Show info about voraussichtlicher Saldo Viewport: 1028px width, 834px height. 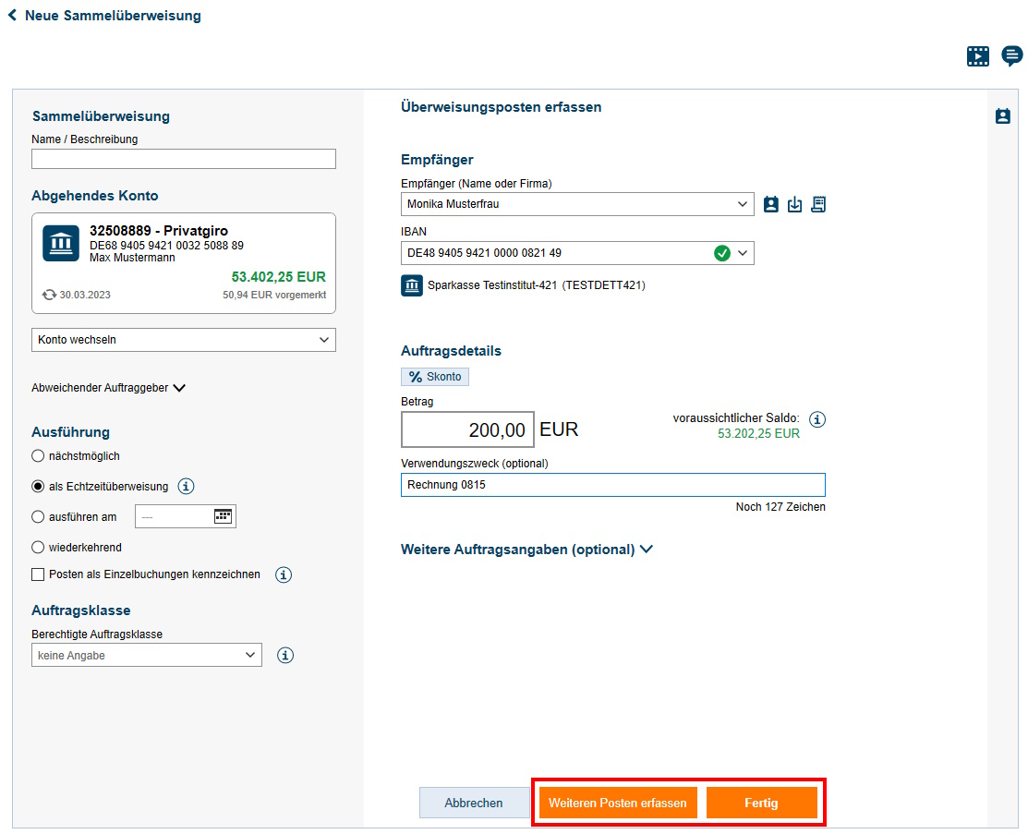(816, 419)
